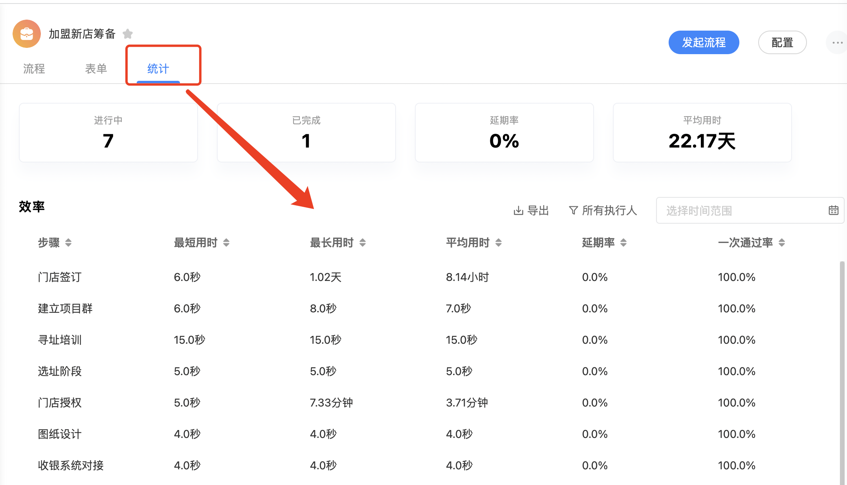Open the three-dot more options menu
The width and height of the screenshot is (847, 485).
837,43
